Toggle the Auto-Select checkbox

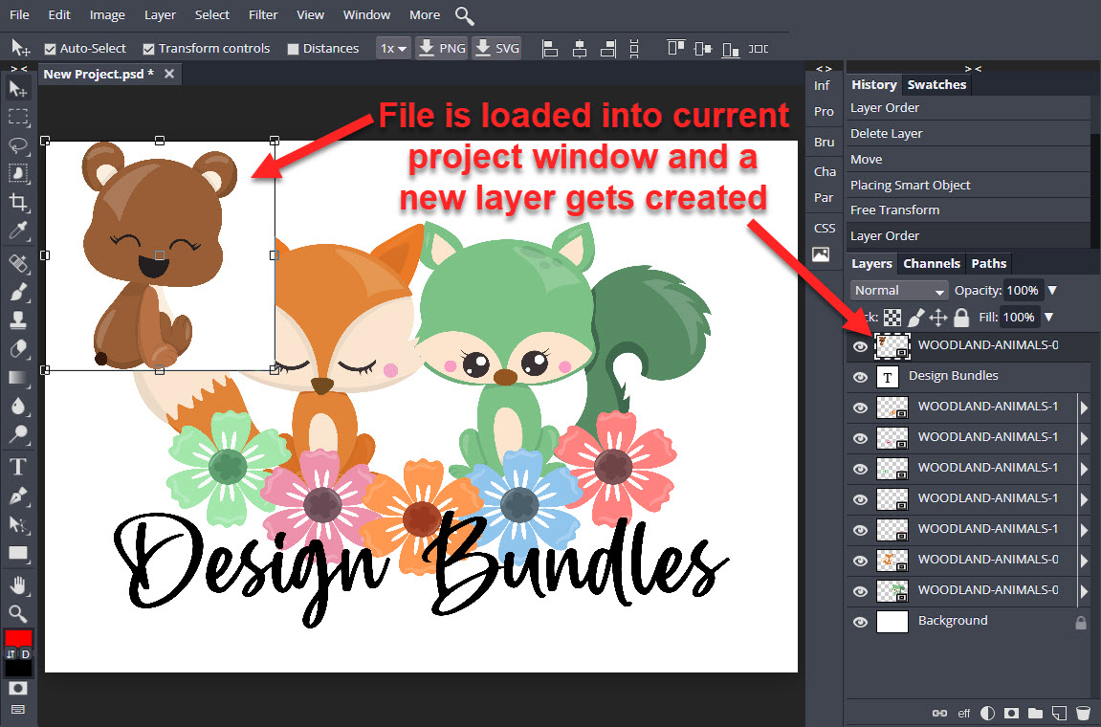tap(50, 49)
